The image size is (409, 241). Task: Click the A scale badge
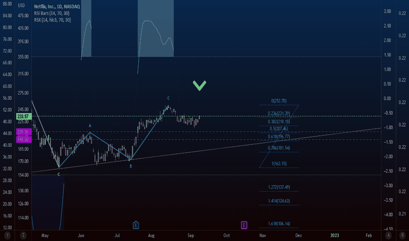pos(389,235)
